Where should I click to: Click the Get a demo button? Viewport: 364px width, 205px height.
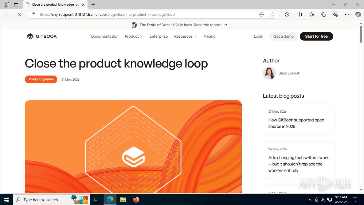pyautogui.click(x=283, y=36)
